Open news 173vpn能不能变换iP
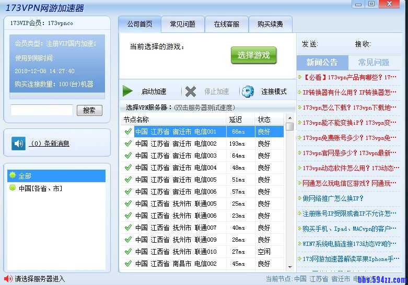 [349, 123]
